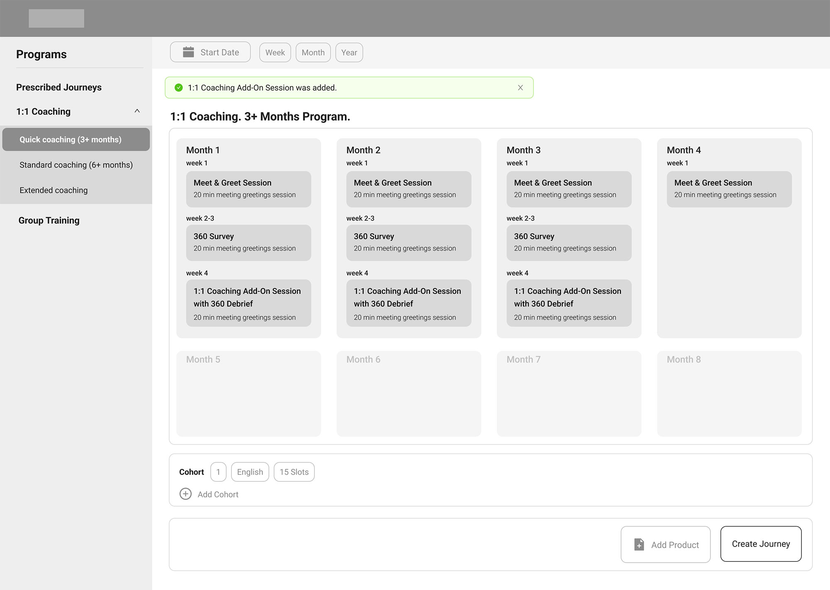
Task: Click the green checkmark success icon
Action: [179, 88]
